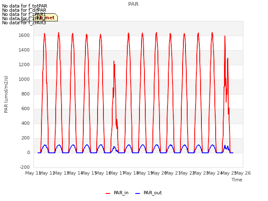Click the PAR chart title
268x201 pixels.
coord(133,4)
